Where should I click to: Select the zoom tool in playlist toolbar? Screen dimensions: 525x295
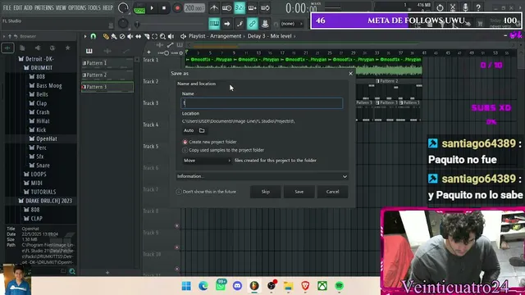pos(162,36)
